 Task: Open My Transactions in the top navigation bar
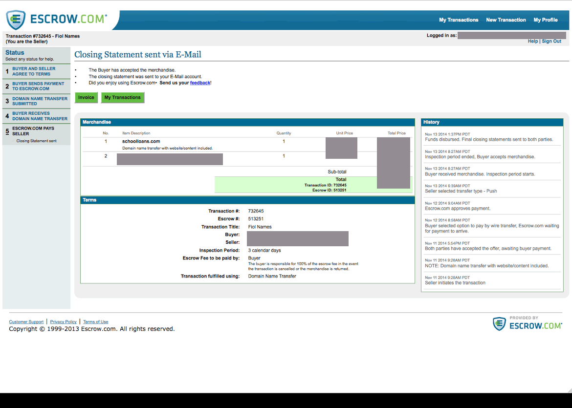459,20
